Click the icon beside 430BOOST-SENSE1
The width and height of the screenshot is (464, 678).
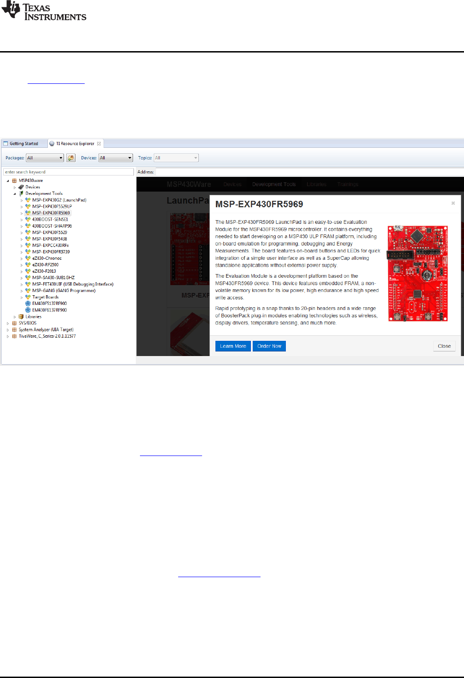point(28,219)
